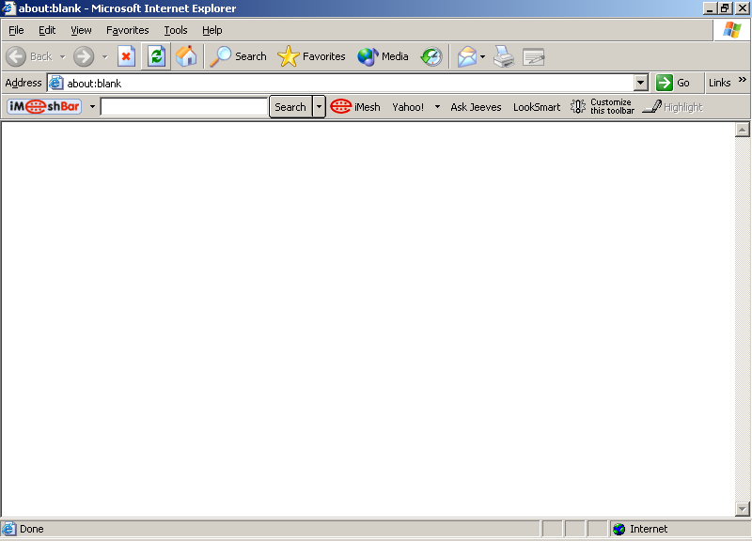The width and height of the screenshot is (752, 541).
Task: Open the Favorites menu
Action: point(128,30)
